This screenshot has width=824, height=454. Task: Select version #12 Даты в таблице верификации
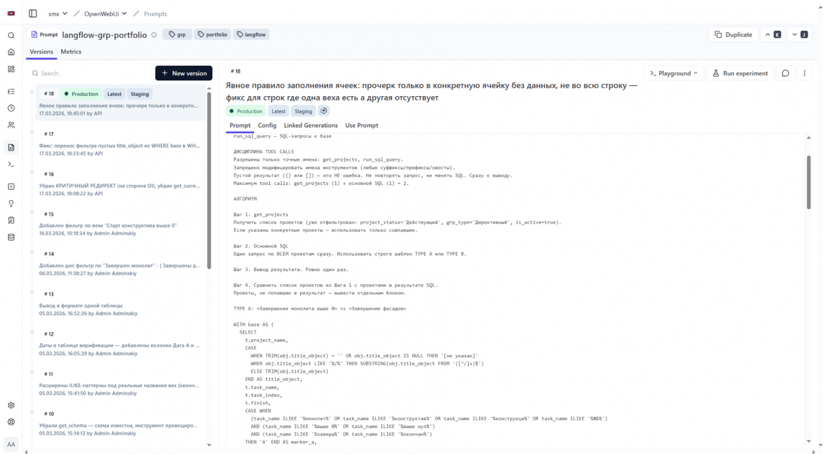tap(121, 344)
